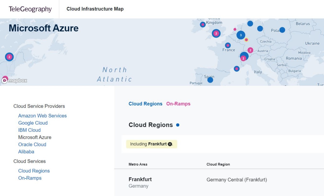Select the map marker over Ireland
This screenshot has width=324, height=196.
203,25
